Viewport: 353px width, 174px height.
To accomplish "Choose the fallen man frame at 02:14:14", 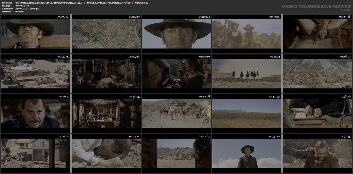I will click(x=106, y=153).
